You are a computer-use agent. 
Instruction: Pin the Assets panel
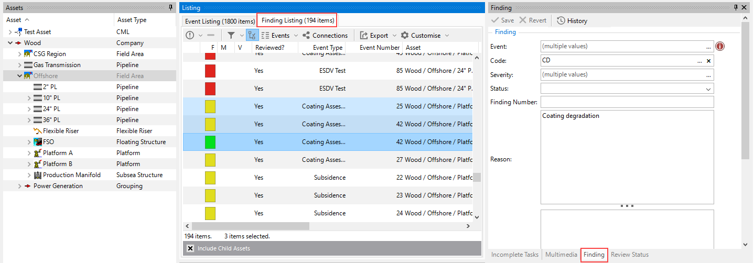(x=170, y=8)
